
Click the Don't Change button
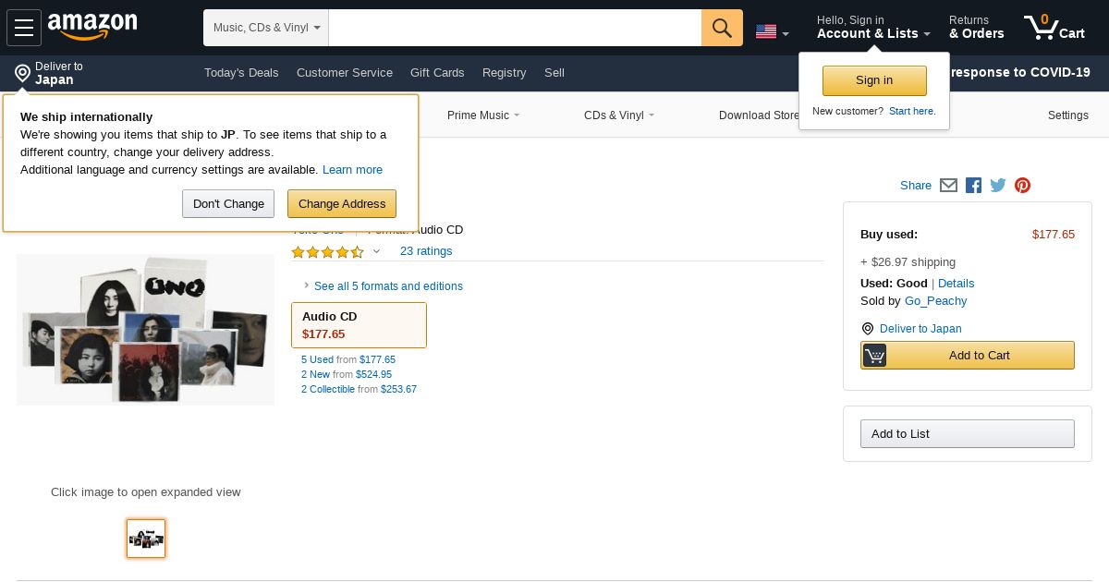[228, 204]
